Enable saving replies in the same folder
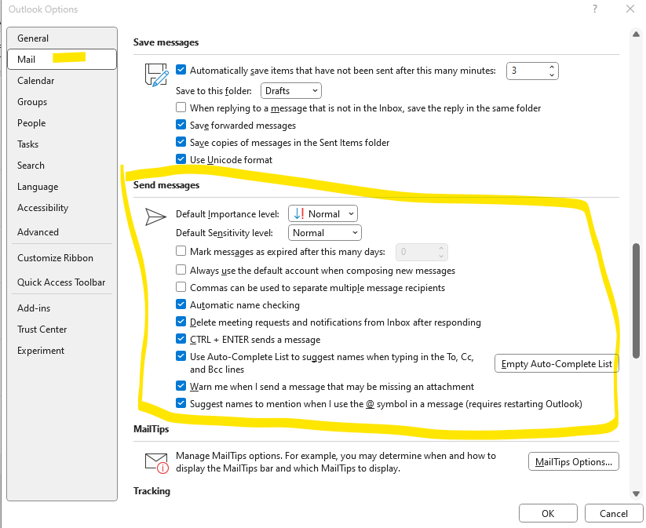The image size is (646, 528). 181,107
